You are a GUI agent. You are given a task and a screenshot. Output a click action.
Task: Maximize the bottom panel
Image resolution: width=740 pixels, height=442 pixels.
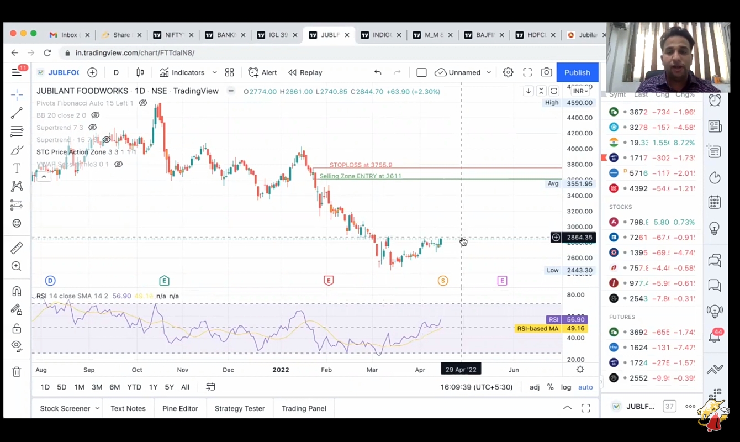586,408
